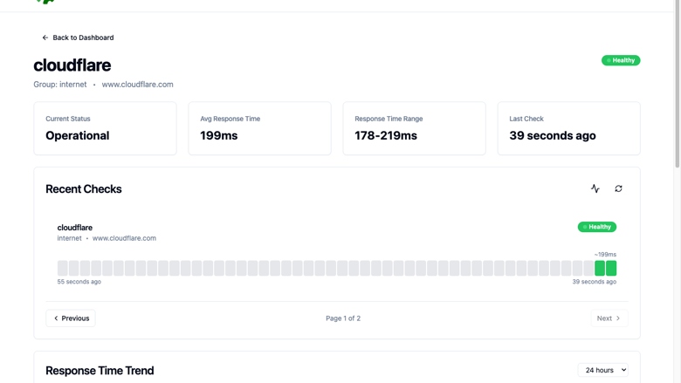Click the green logo at top left
This screenshot has width=681, height=383.
point(45,2)
